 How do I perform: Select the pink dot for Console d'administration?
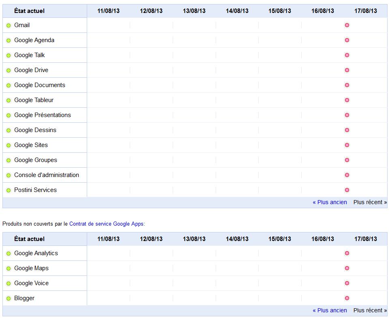(347, 175)
